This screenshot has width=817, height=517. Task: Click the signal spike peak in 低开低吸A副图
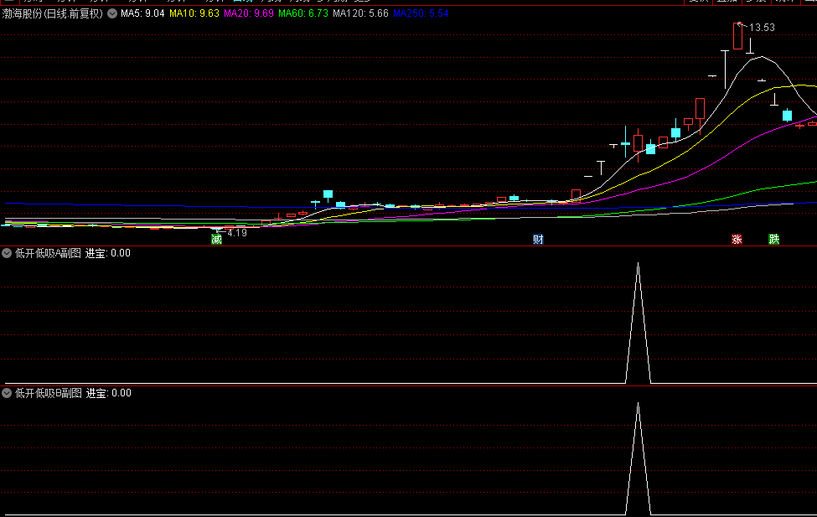pyautogui.click(x=639, y=264)
